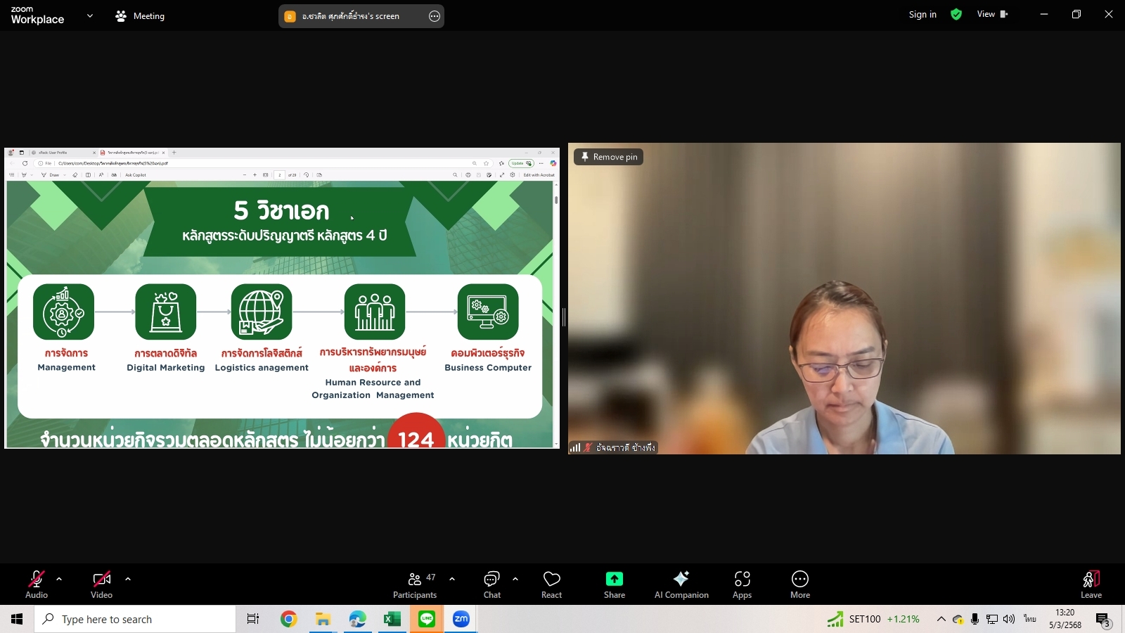
Task: Click the Sign in link
Action: click(x=922, y=15)
